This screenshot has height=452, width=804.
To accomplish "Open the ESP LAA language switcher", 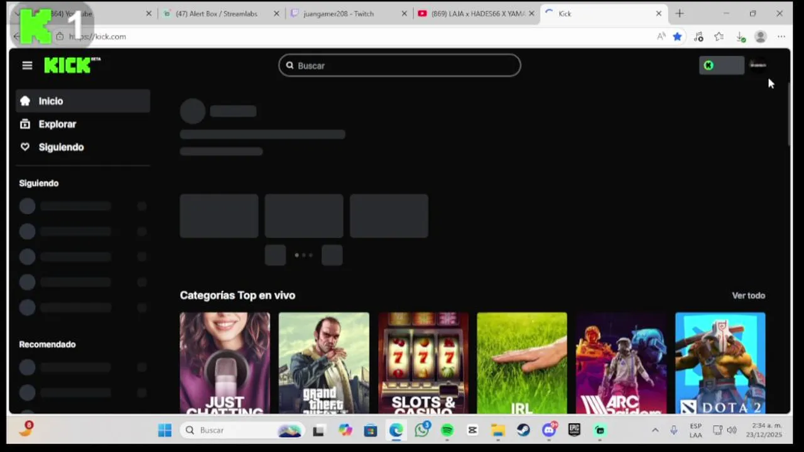I will click(696, 431).
